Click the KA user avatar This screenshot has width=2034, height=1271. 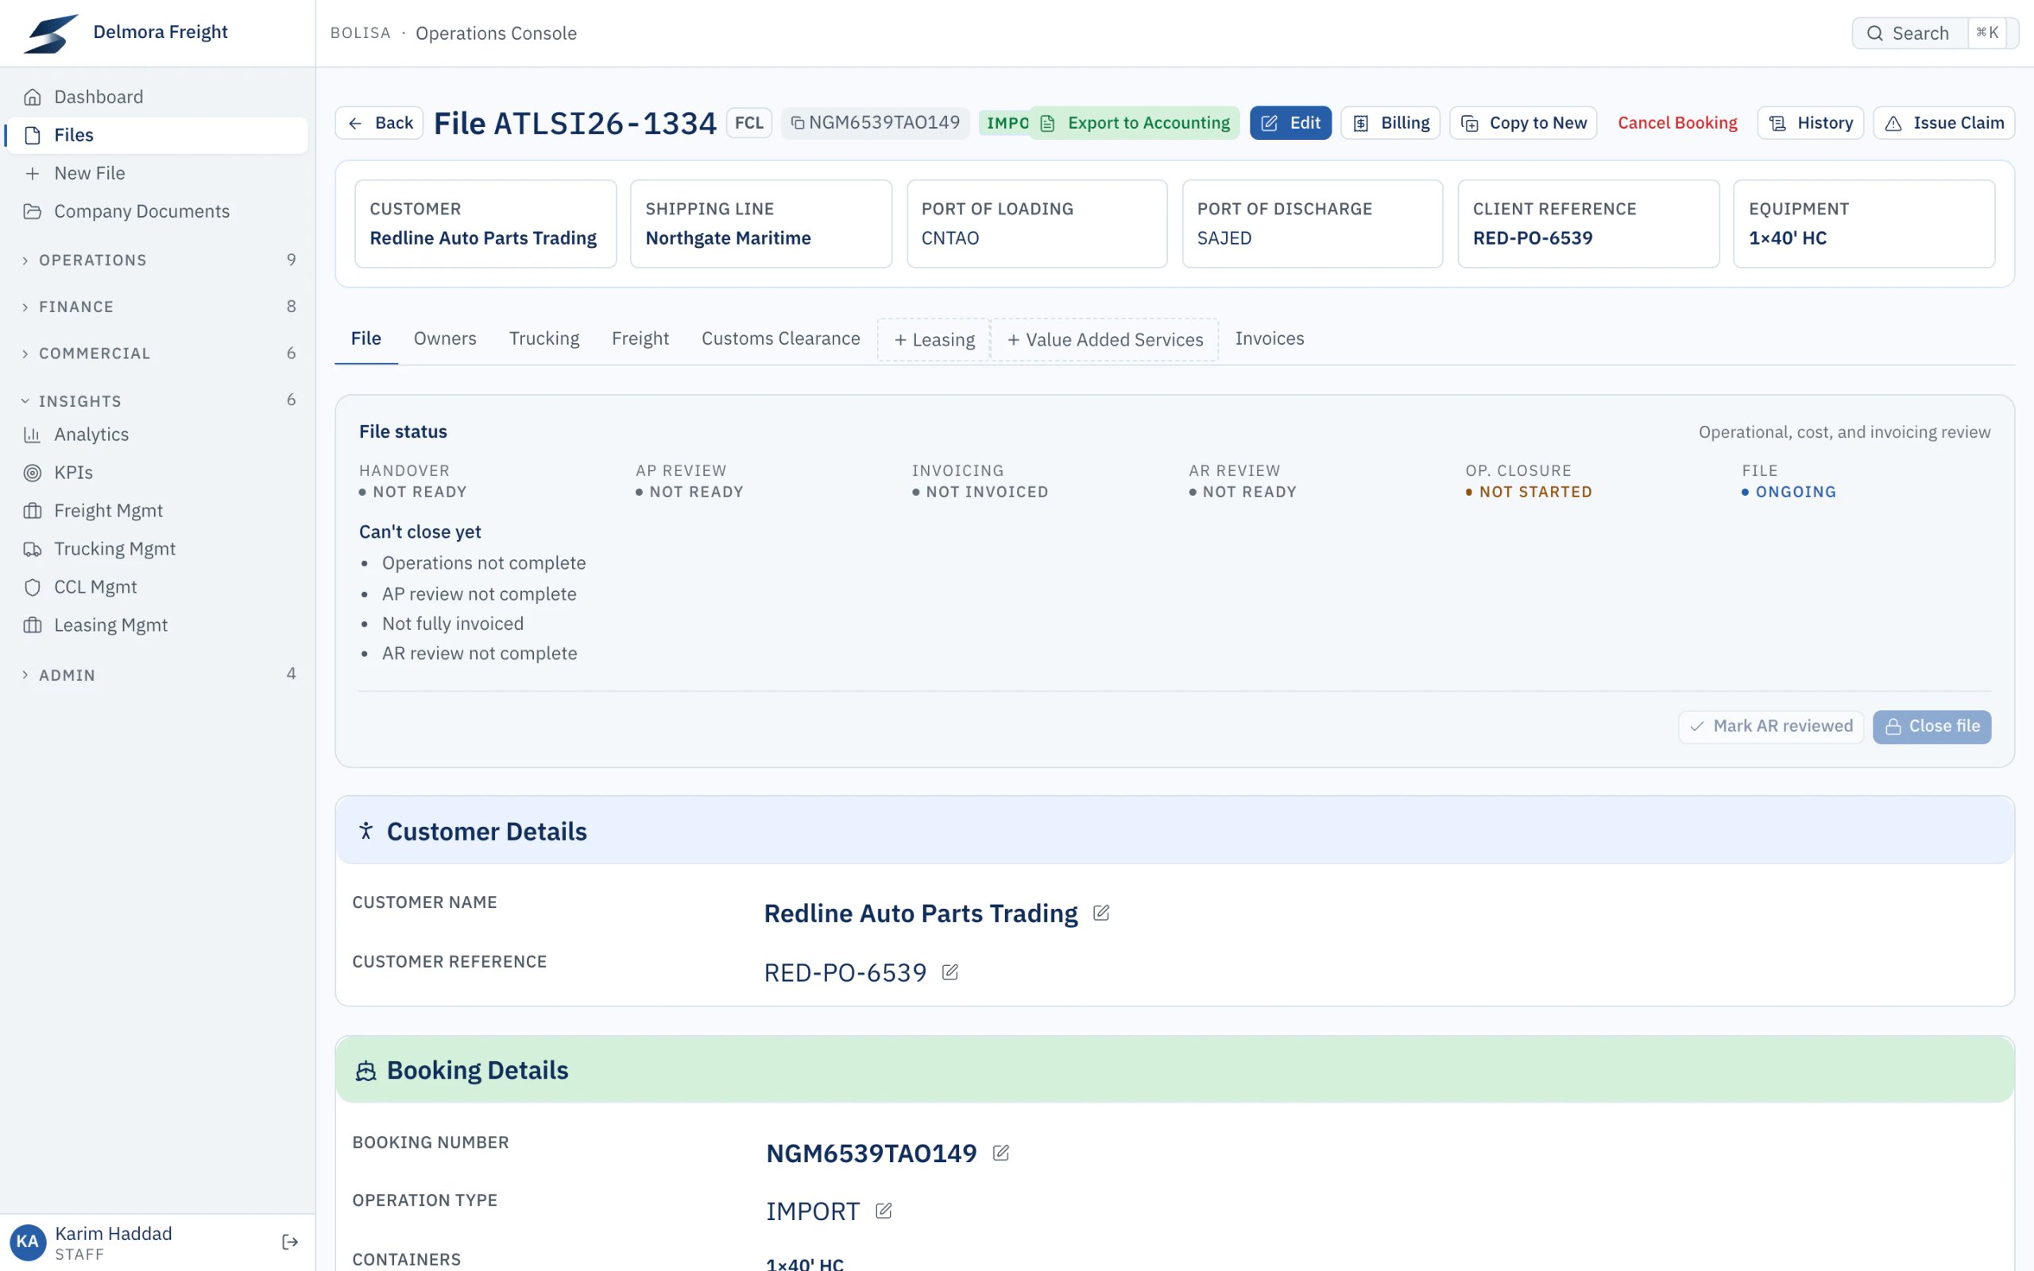tap(27, 1242)
